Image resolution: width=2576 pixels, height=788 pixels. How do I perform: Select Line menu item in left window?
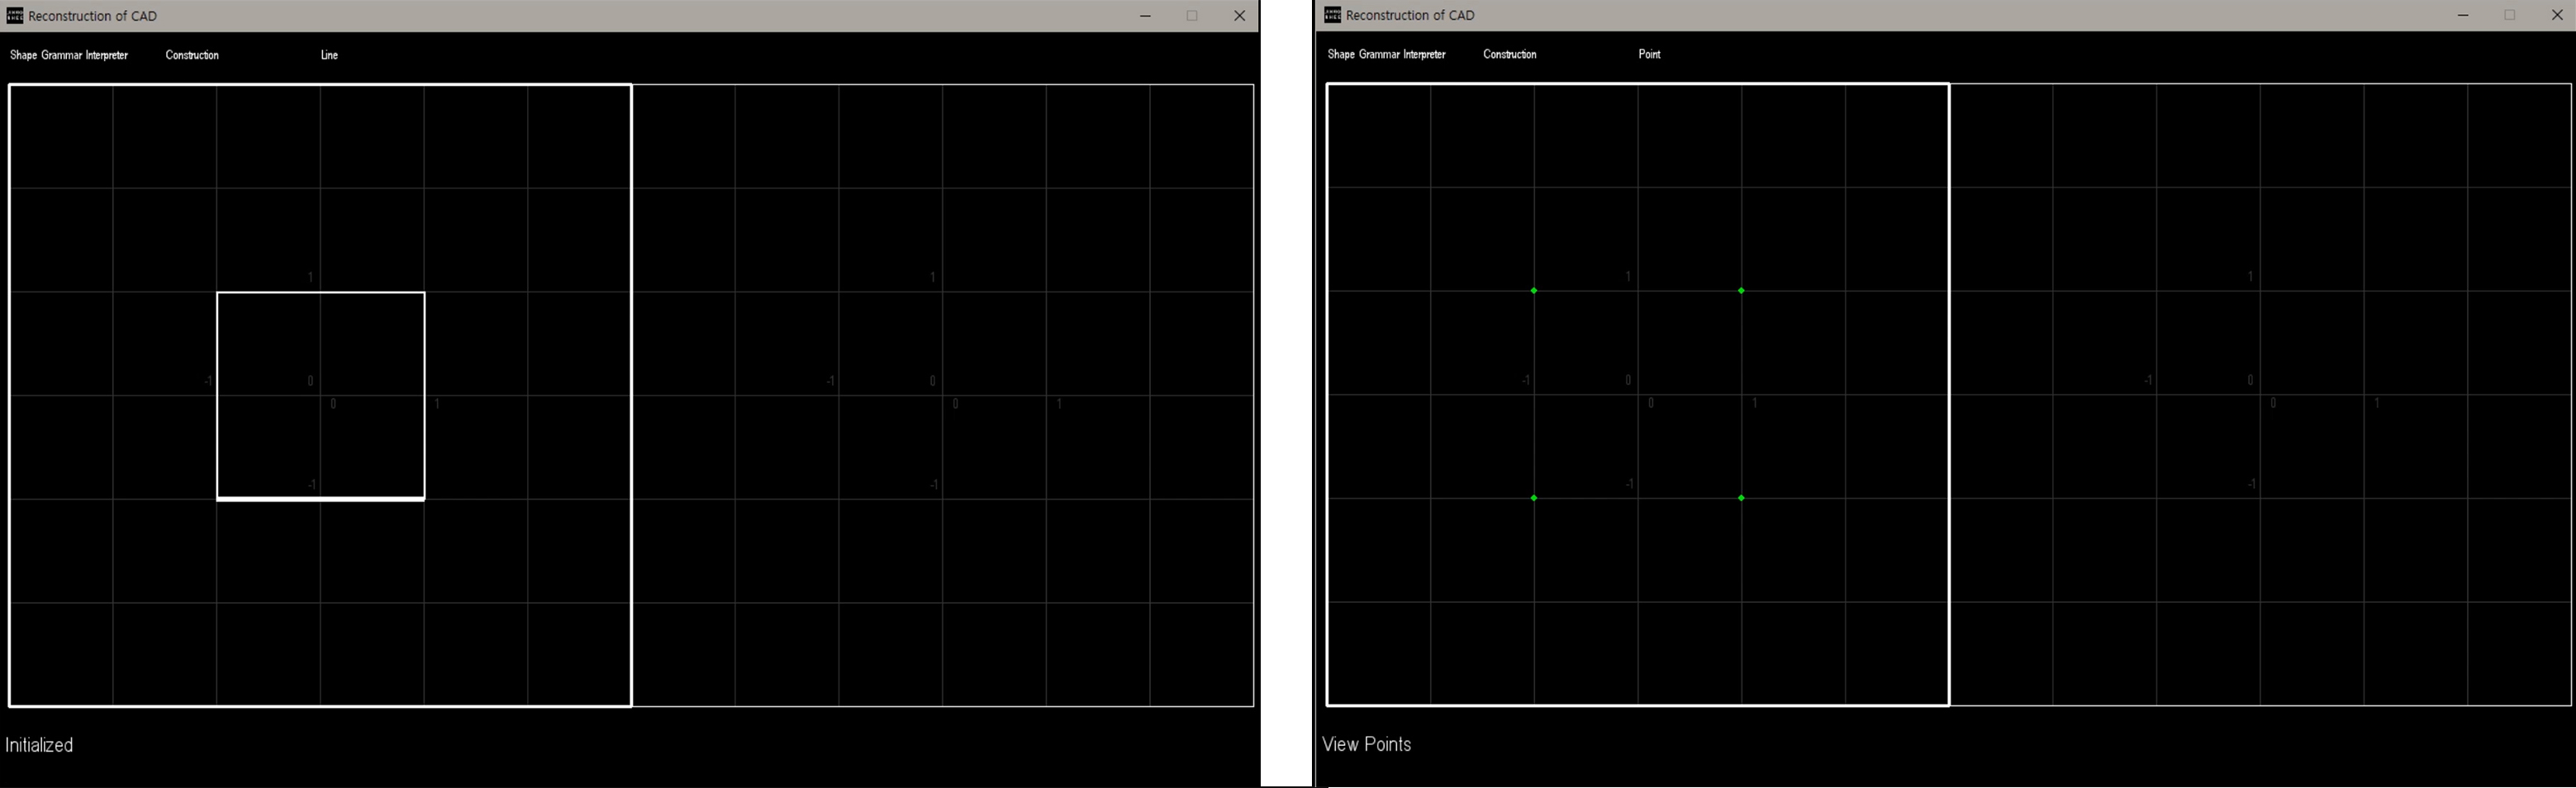329,55
